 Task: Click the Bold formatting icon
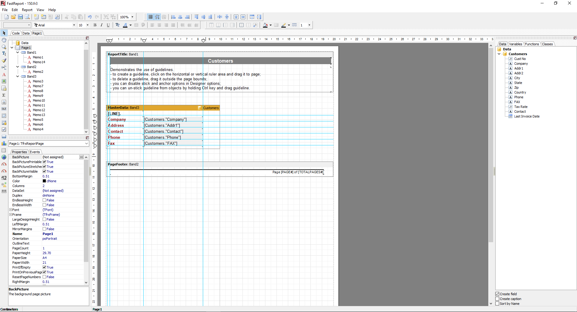95,25
